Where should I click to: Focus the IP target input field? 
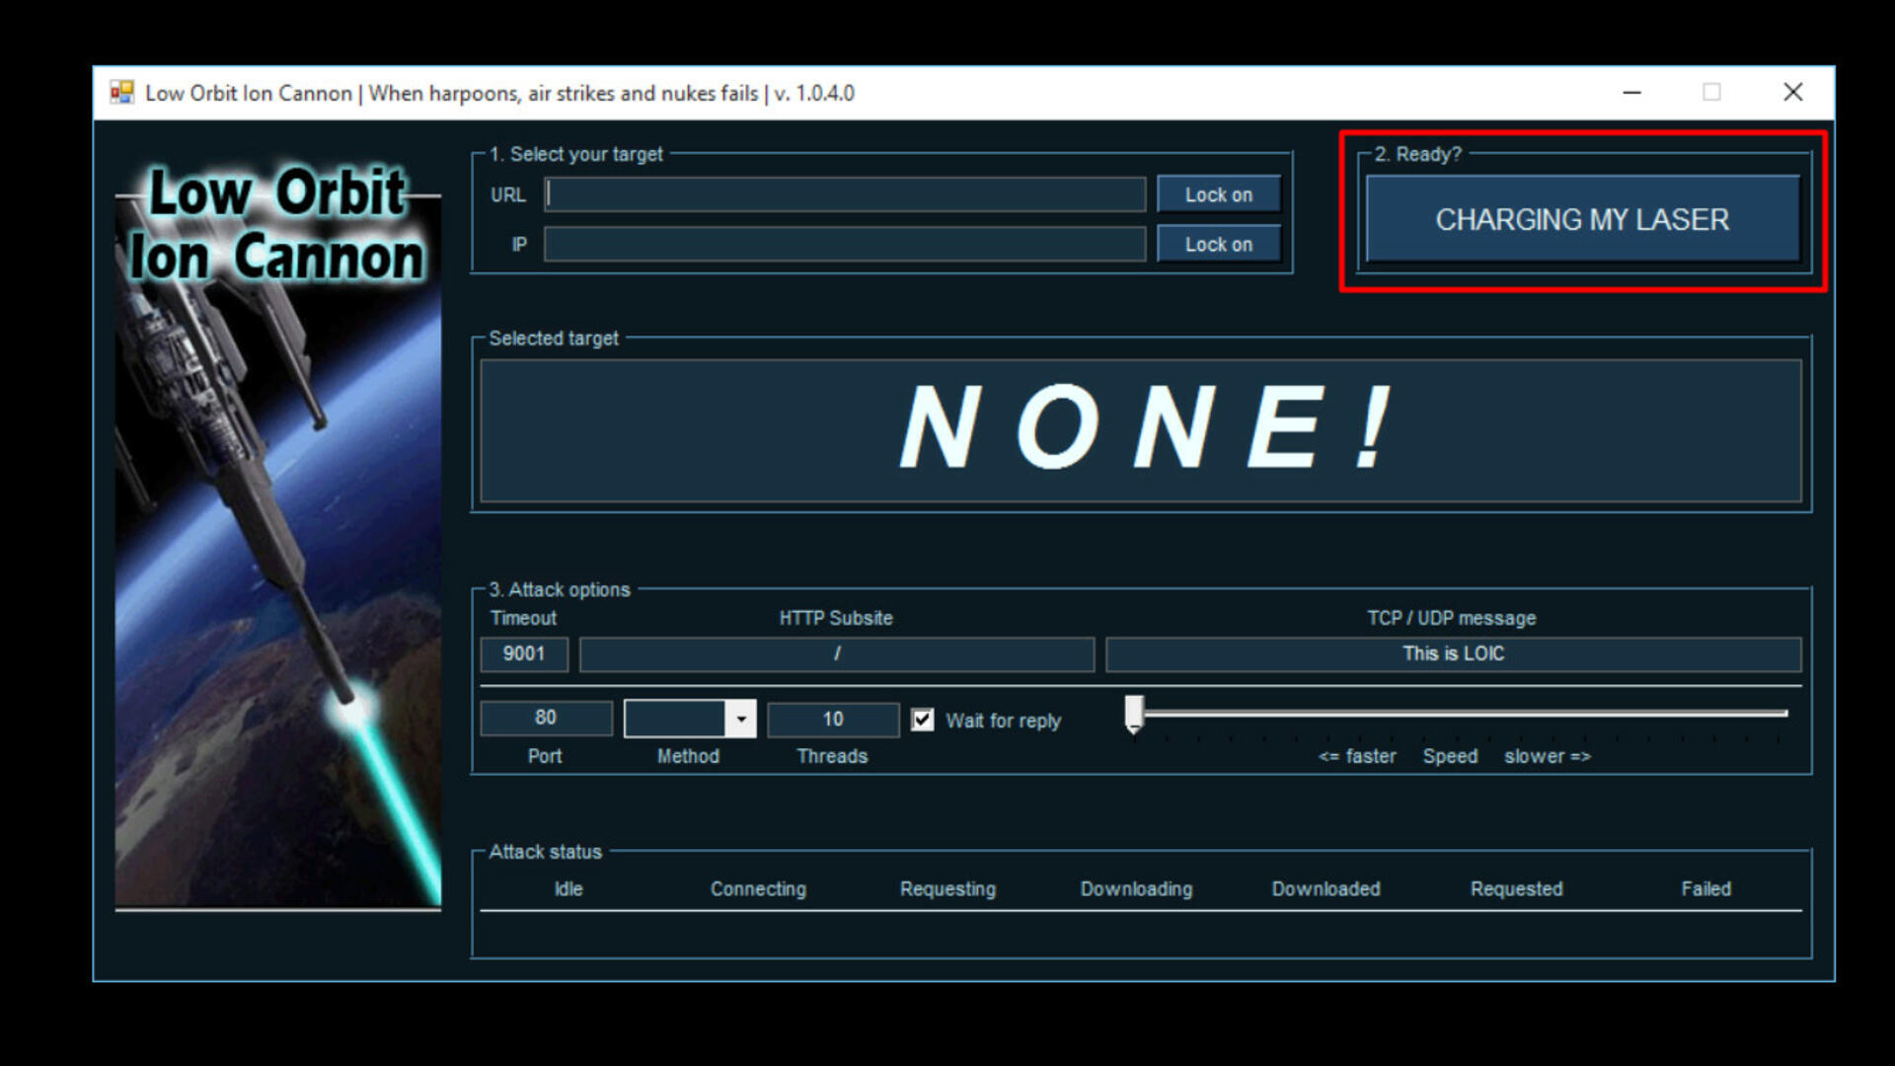845,244
